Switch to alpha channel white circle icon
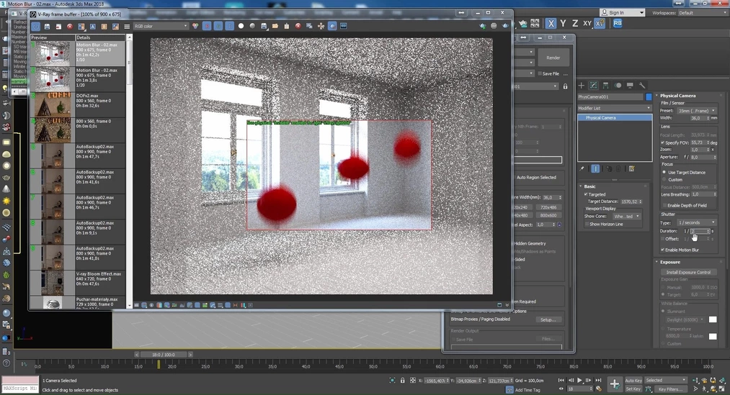 click(241, 26)
